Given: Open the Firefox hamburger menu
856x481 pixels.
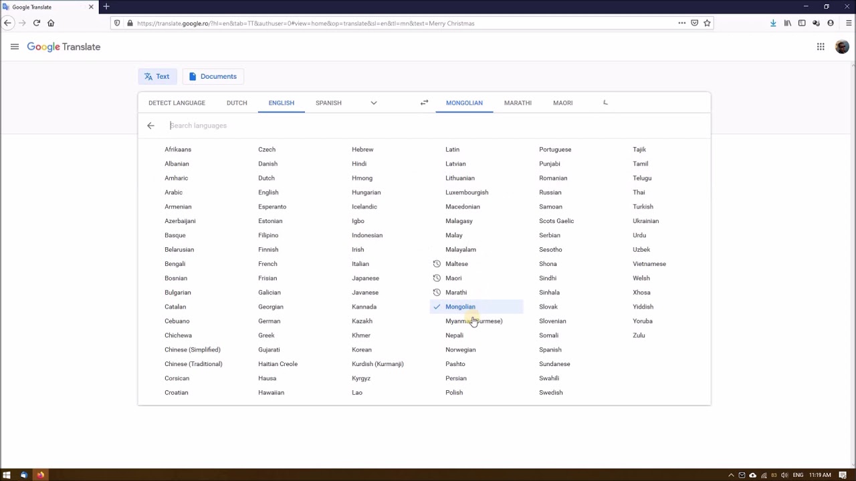Looking at the screenshot, I should pyautogui.click(x=845, y=23).
